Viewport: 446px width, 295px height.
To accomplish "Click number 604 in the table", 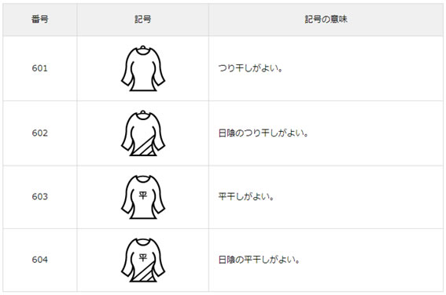I will point(40,260).
